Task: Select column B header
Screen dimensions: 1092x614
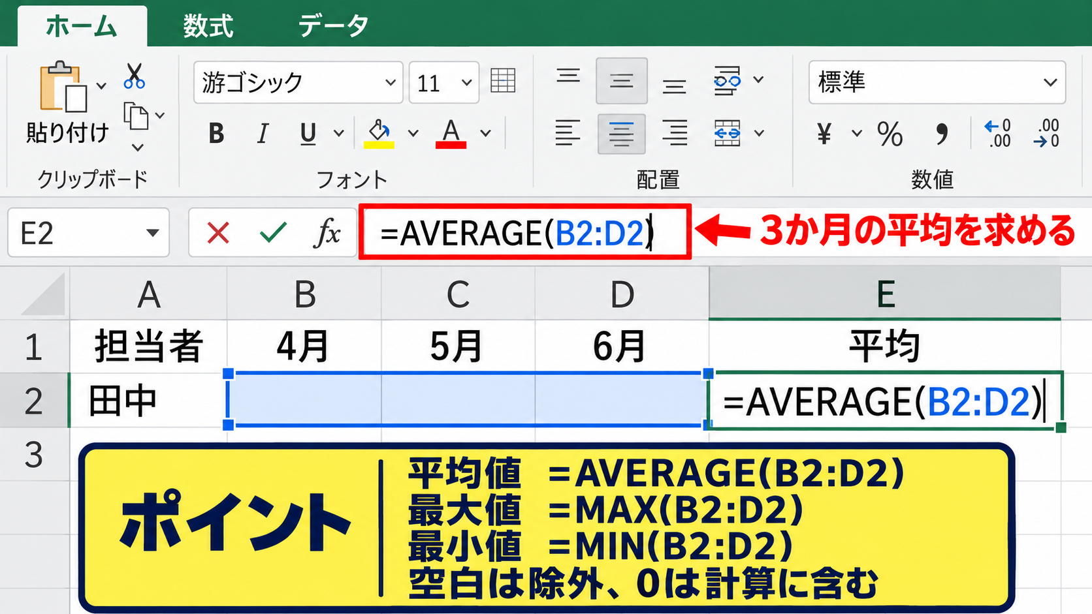Action: point(304,294)
